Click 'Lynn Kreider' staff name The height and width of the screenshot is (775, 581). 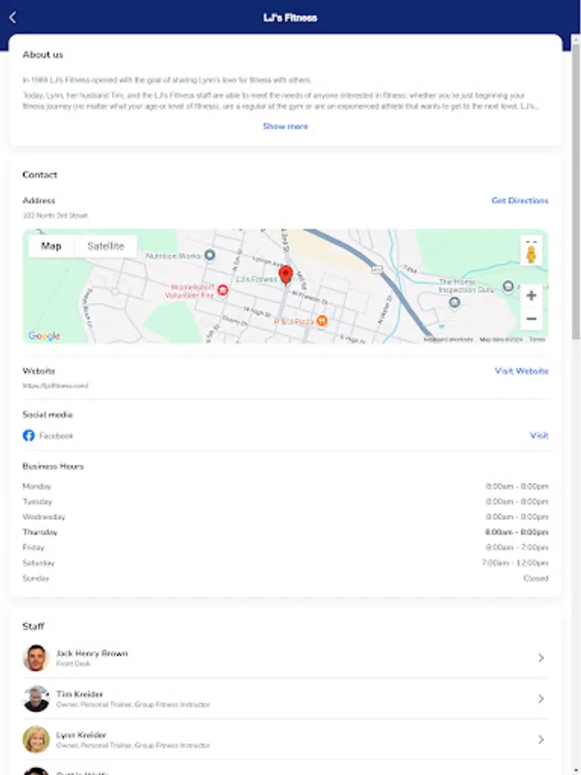coord(81,735)
